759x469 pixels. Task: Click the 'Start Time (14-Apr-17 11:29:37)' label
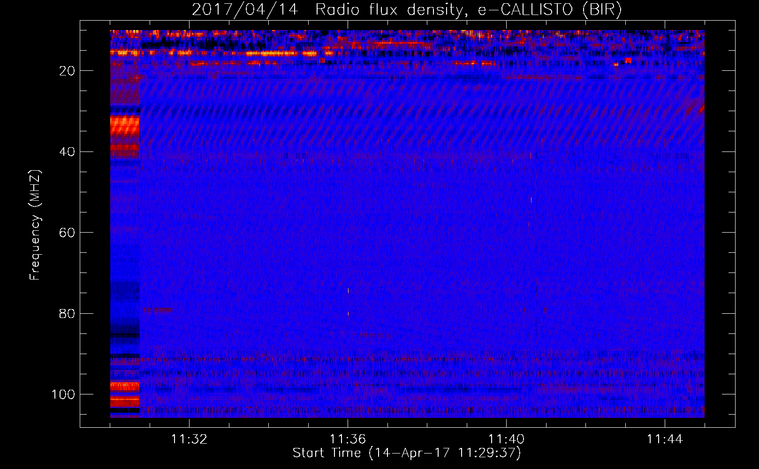coord(407,453)
